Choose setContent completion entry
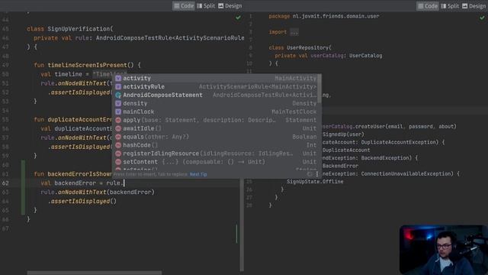Image resolution: width=488 pixels, height=275 pixels. point(216,162)
